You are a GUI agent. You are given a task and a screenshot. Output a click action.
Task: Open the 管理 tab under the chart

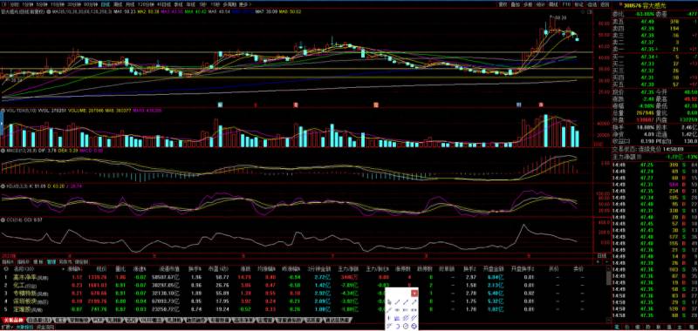coord(51,262)
